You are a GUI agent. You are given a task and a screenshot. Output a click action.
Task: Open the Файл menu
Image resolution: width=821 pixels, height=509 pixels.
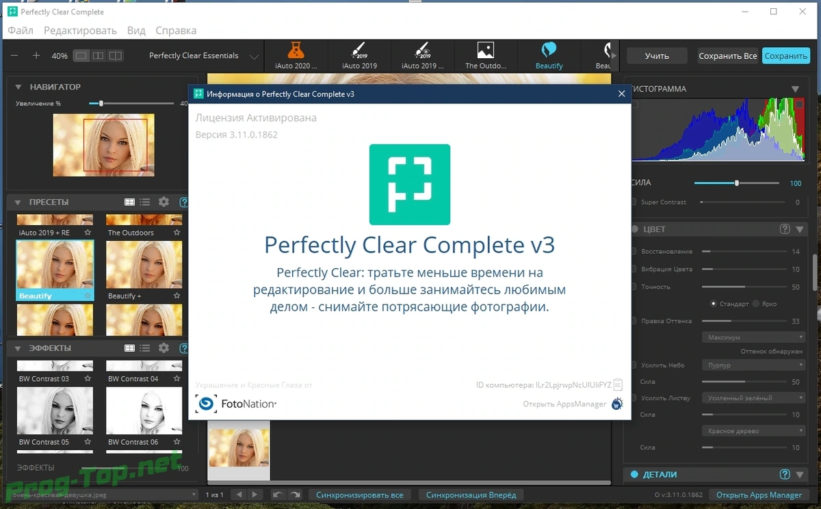coord(21,31)
